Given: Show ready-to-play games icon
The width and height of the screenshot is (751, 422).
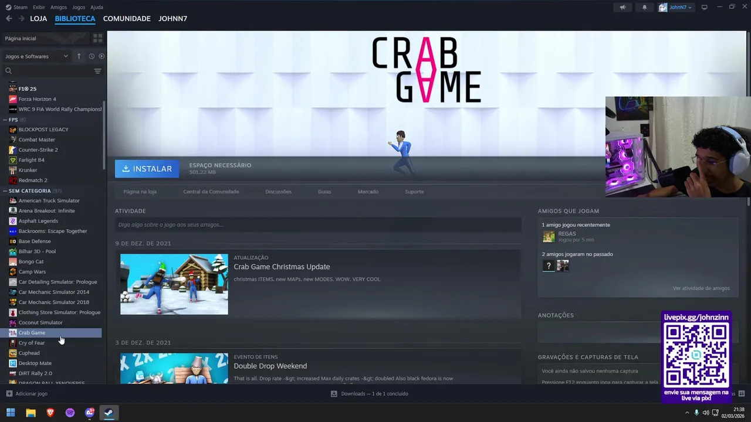Looking at the screenshot, I should click(x=102, y=56).
